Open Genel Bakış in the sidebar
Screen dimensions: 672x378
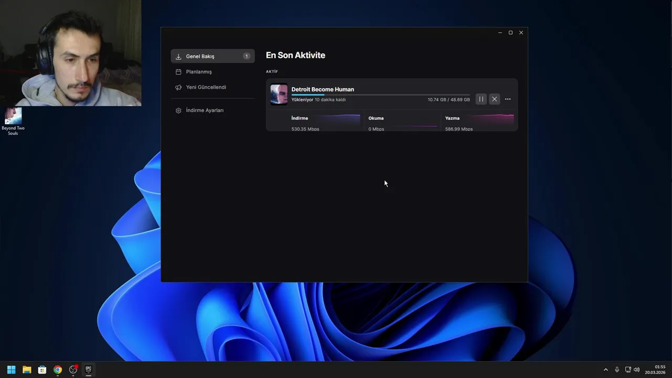[x=213, y=56]
